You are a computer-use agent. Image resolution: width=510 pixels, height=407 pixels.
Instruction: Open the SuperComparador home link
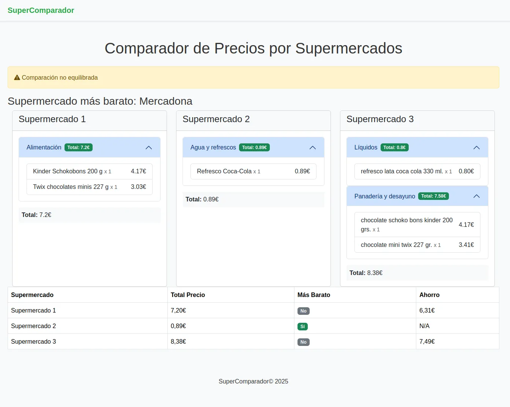[x=41, y=10]
